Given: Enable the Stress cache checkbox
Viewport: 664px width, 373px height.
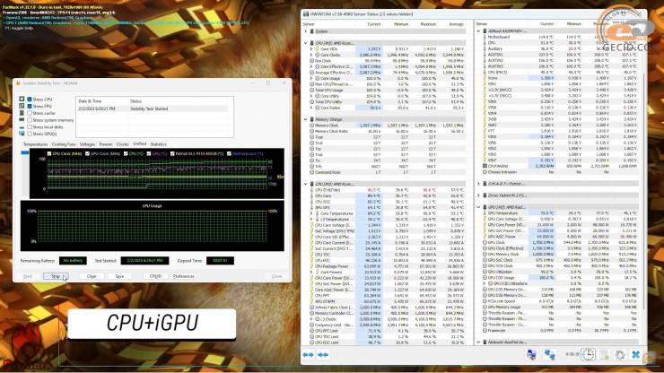Looking at the screenshot, I should (30, 113).
